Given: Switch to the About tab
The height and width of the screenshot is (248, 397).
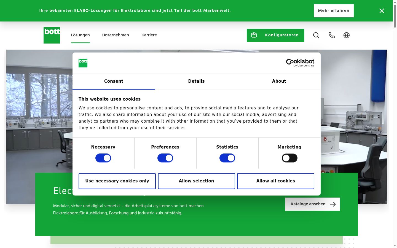Looking at the screenshot, I should (x=279, y=82).
